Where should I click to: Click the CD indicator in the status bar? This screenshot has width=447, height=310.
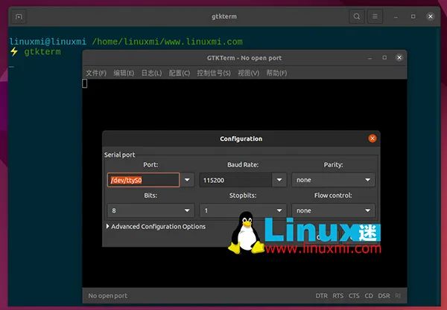tap(369, 296)
